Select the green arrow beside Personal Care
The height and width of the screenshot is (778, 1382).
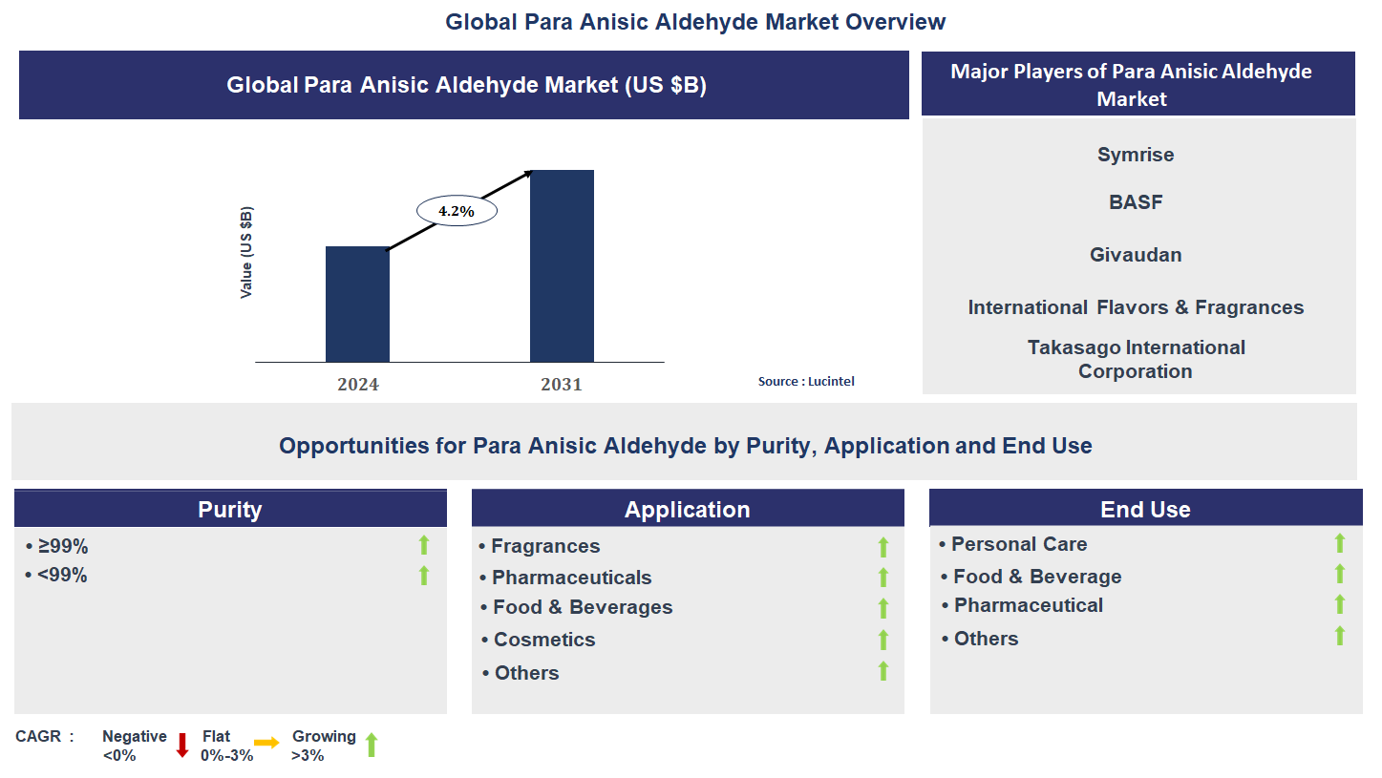(1341, 544)
